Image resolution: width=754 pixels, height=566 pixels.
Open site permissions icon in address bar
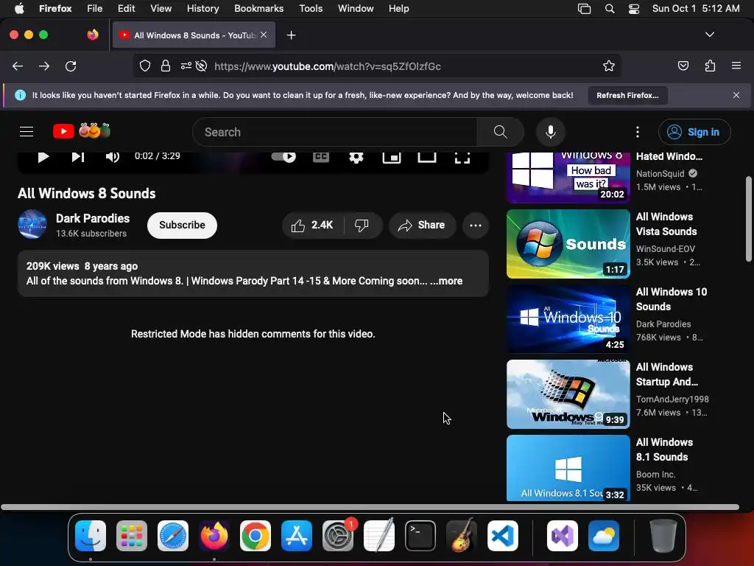click(x=186, y=66)
